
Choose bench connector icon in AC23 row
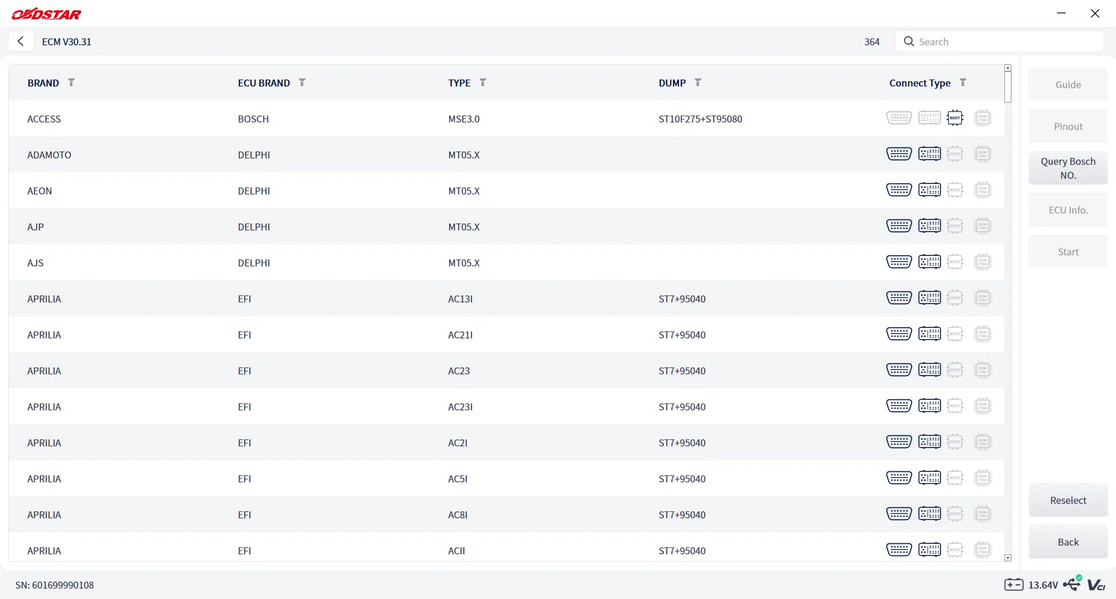click(x=929, y=370)
